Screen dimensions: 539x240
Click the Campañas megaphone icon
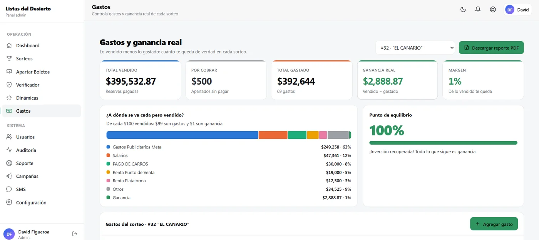click(9, 176)
